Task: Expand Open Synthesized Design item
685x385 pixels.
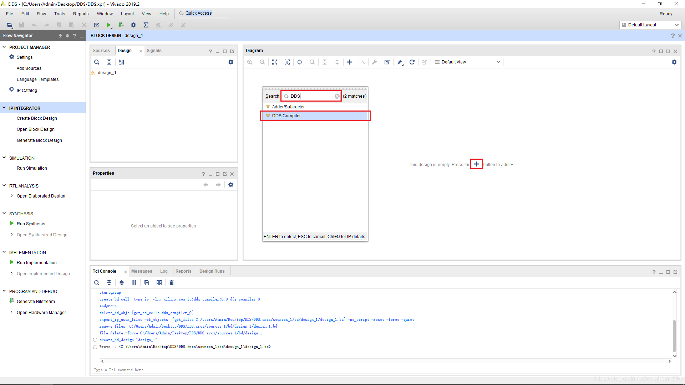Action: coord(12,235)
